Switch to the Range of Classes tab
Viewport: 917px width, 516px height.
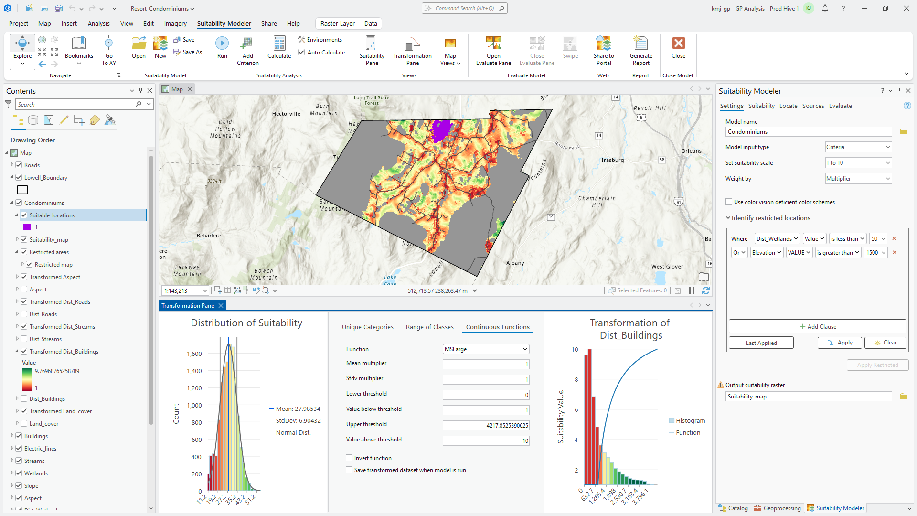pyautogui.click(x=429, y=327)
